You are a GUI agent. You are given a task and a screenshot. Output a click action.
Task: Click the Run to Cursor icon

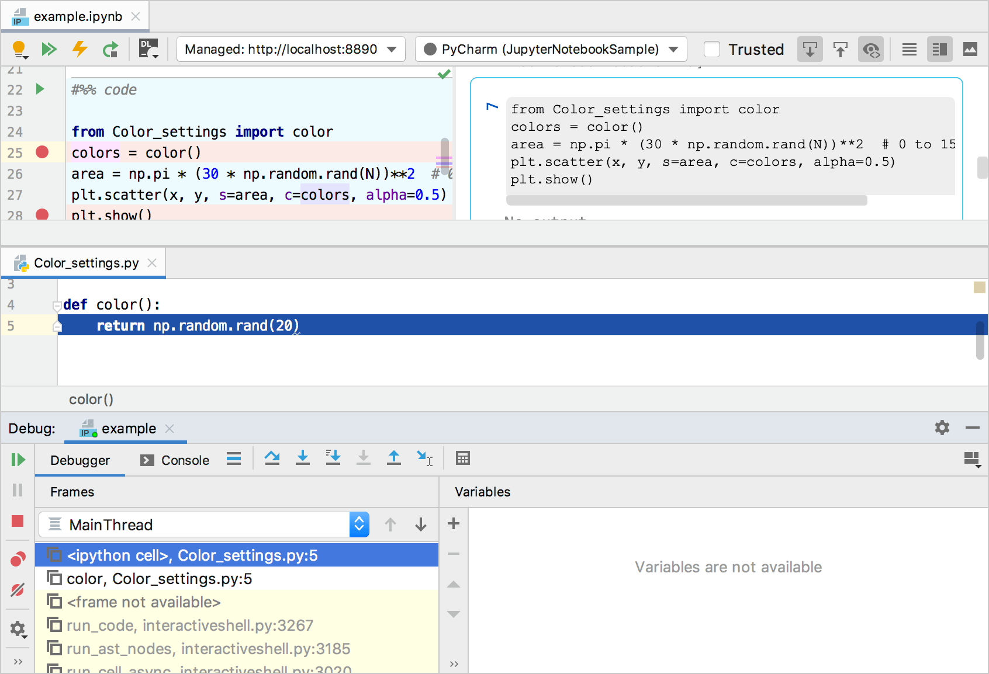pyautogui.click(x=424, y=459)
